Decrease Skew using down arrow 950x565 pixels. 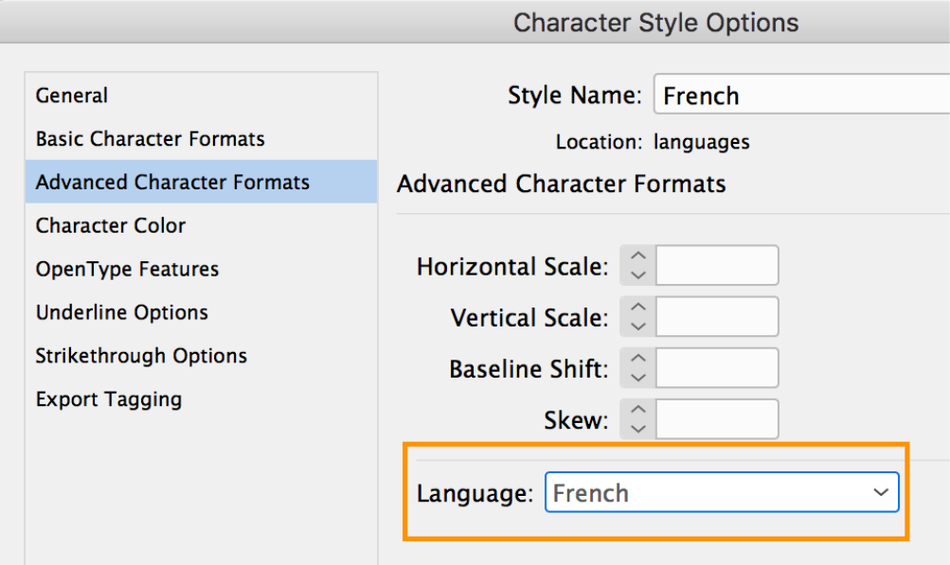click(x=638, y=430)
